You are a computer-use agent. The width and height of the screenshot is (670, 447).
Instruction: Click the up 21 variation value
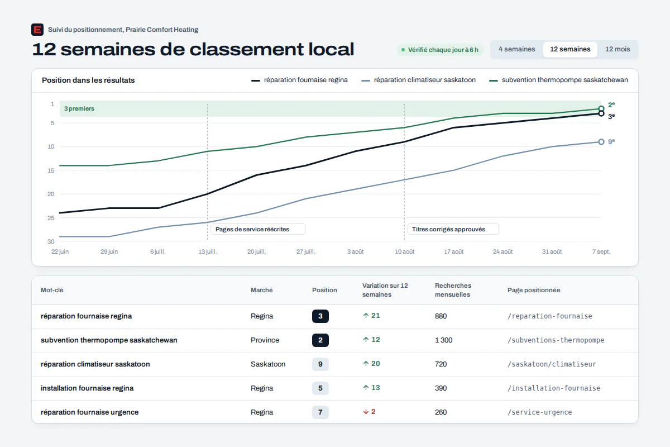371,316
